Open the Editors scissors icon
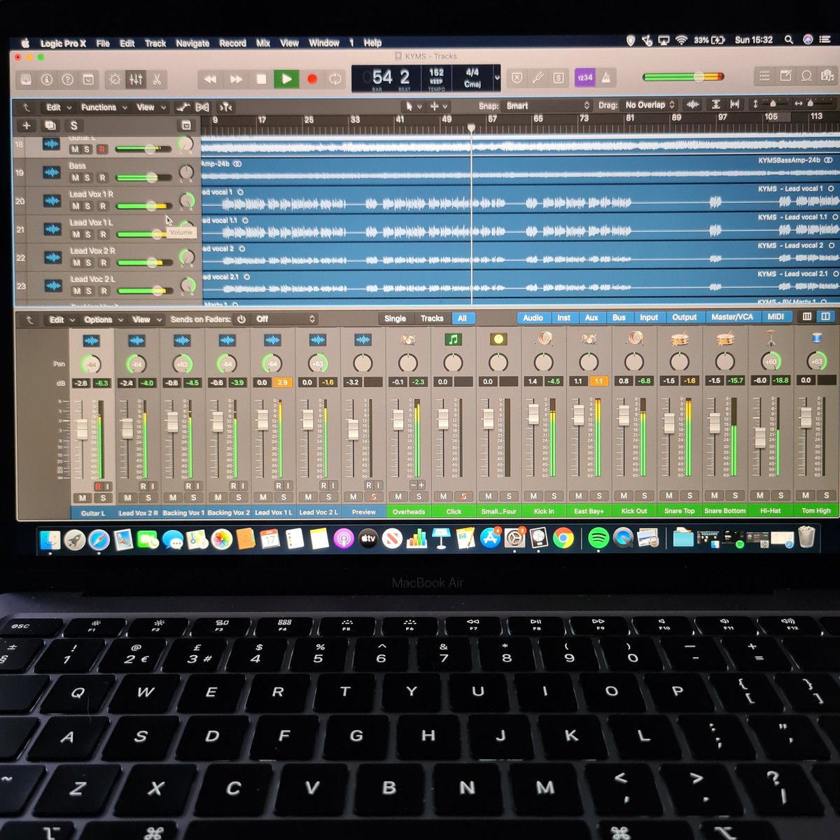The height and width of the screenshot is (840, 840). [x=157, y=79]
